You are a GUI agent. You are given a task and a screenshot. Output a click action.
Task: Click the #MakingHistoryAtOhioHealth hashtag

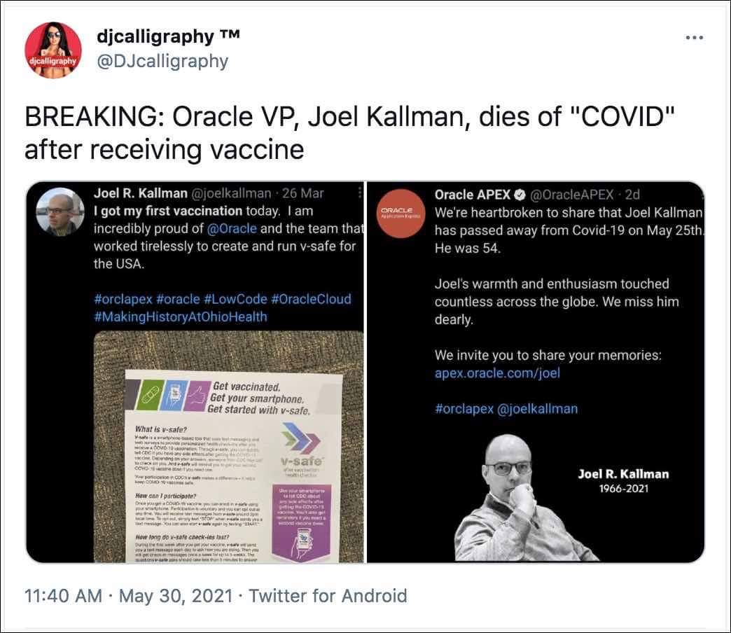[181, 316]
